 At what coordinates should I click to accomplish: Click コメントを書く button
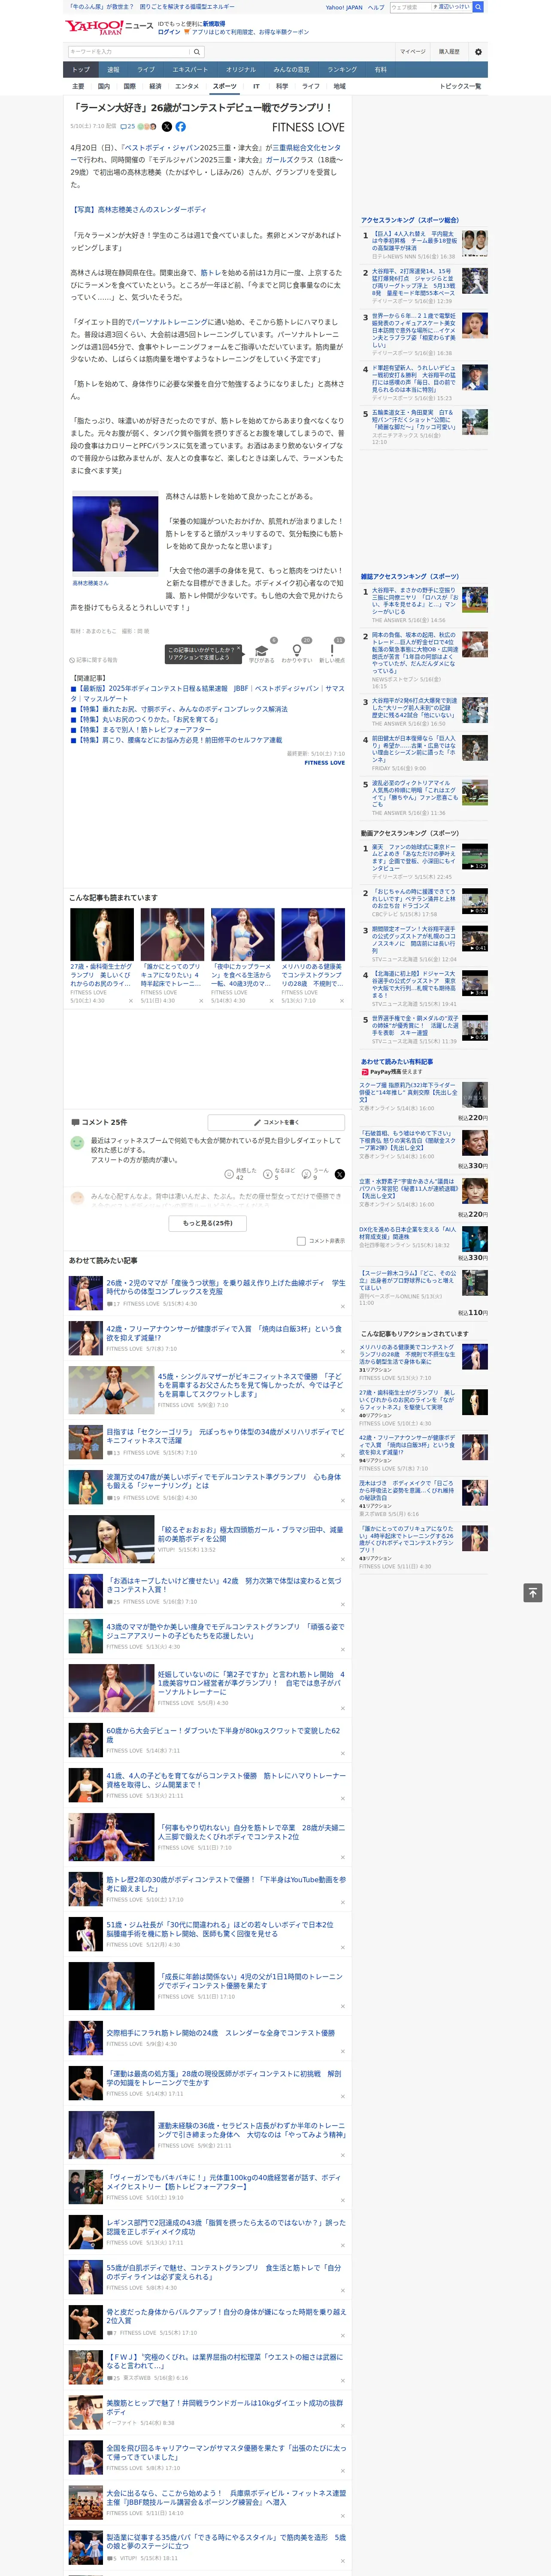[276, 1122]
